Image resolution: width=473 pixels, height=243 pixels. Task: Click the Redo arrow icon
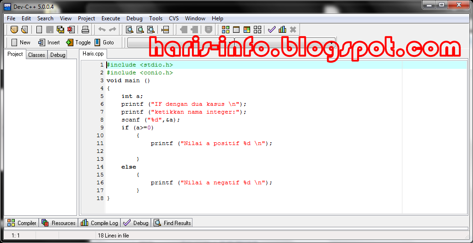[x=112, y=30]
